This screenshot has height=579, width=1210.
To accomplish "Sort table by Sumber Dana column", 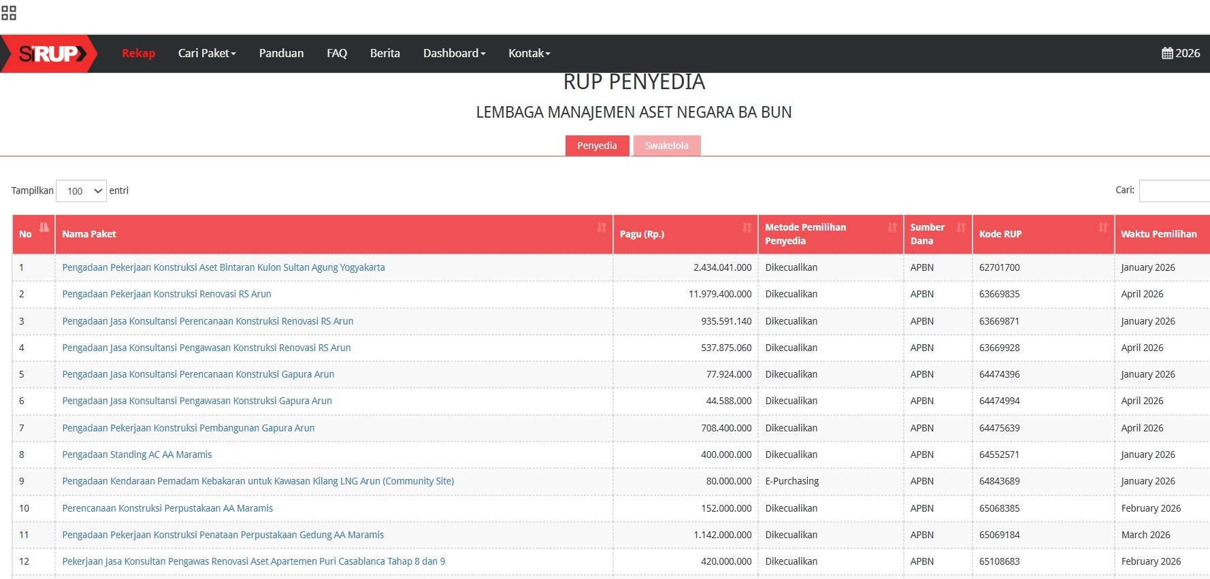I will coord(938,234).
